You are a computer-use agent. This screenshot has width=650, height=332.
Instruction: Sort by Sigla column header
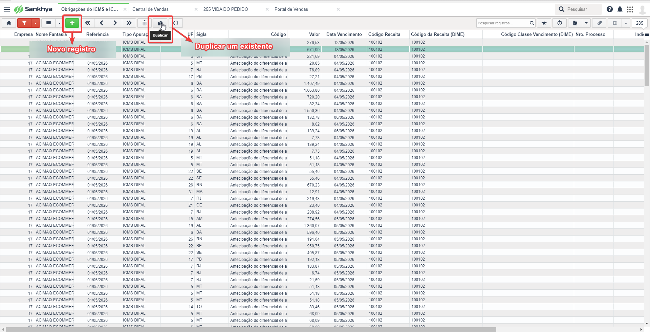click(x=201, y=34)
